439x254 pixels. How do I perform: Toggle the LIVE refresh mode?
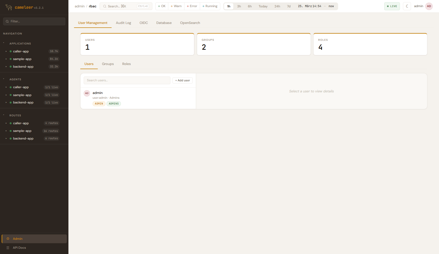[x=392, y=6]
